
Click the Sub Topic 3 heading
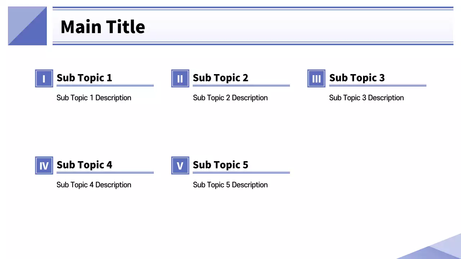tap(357, 78)
